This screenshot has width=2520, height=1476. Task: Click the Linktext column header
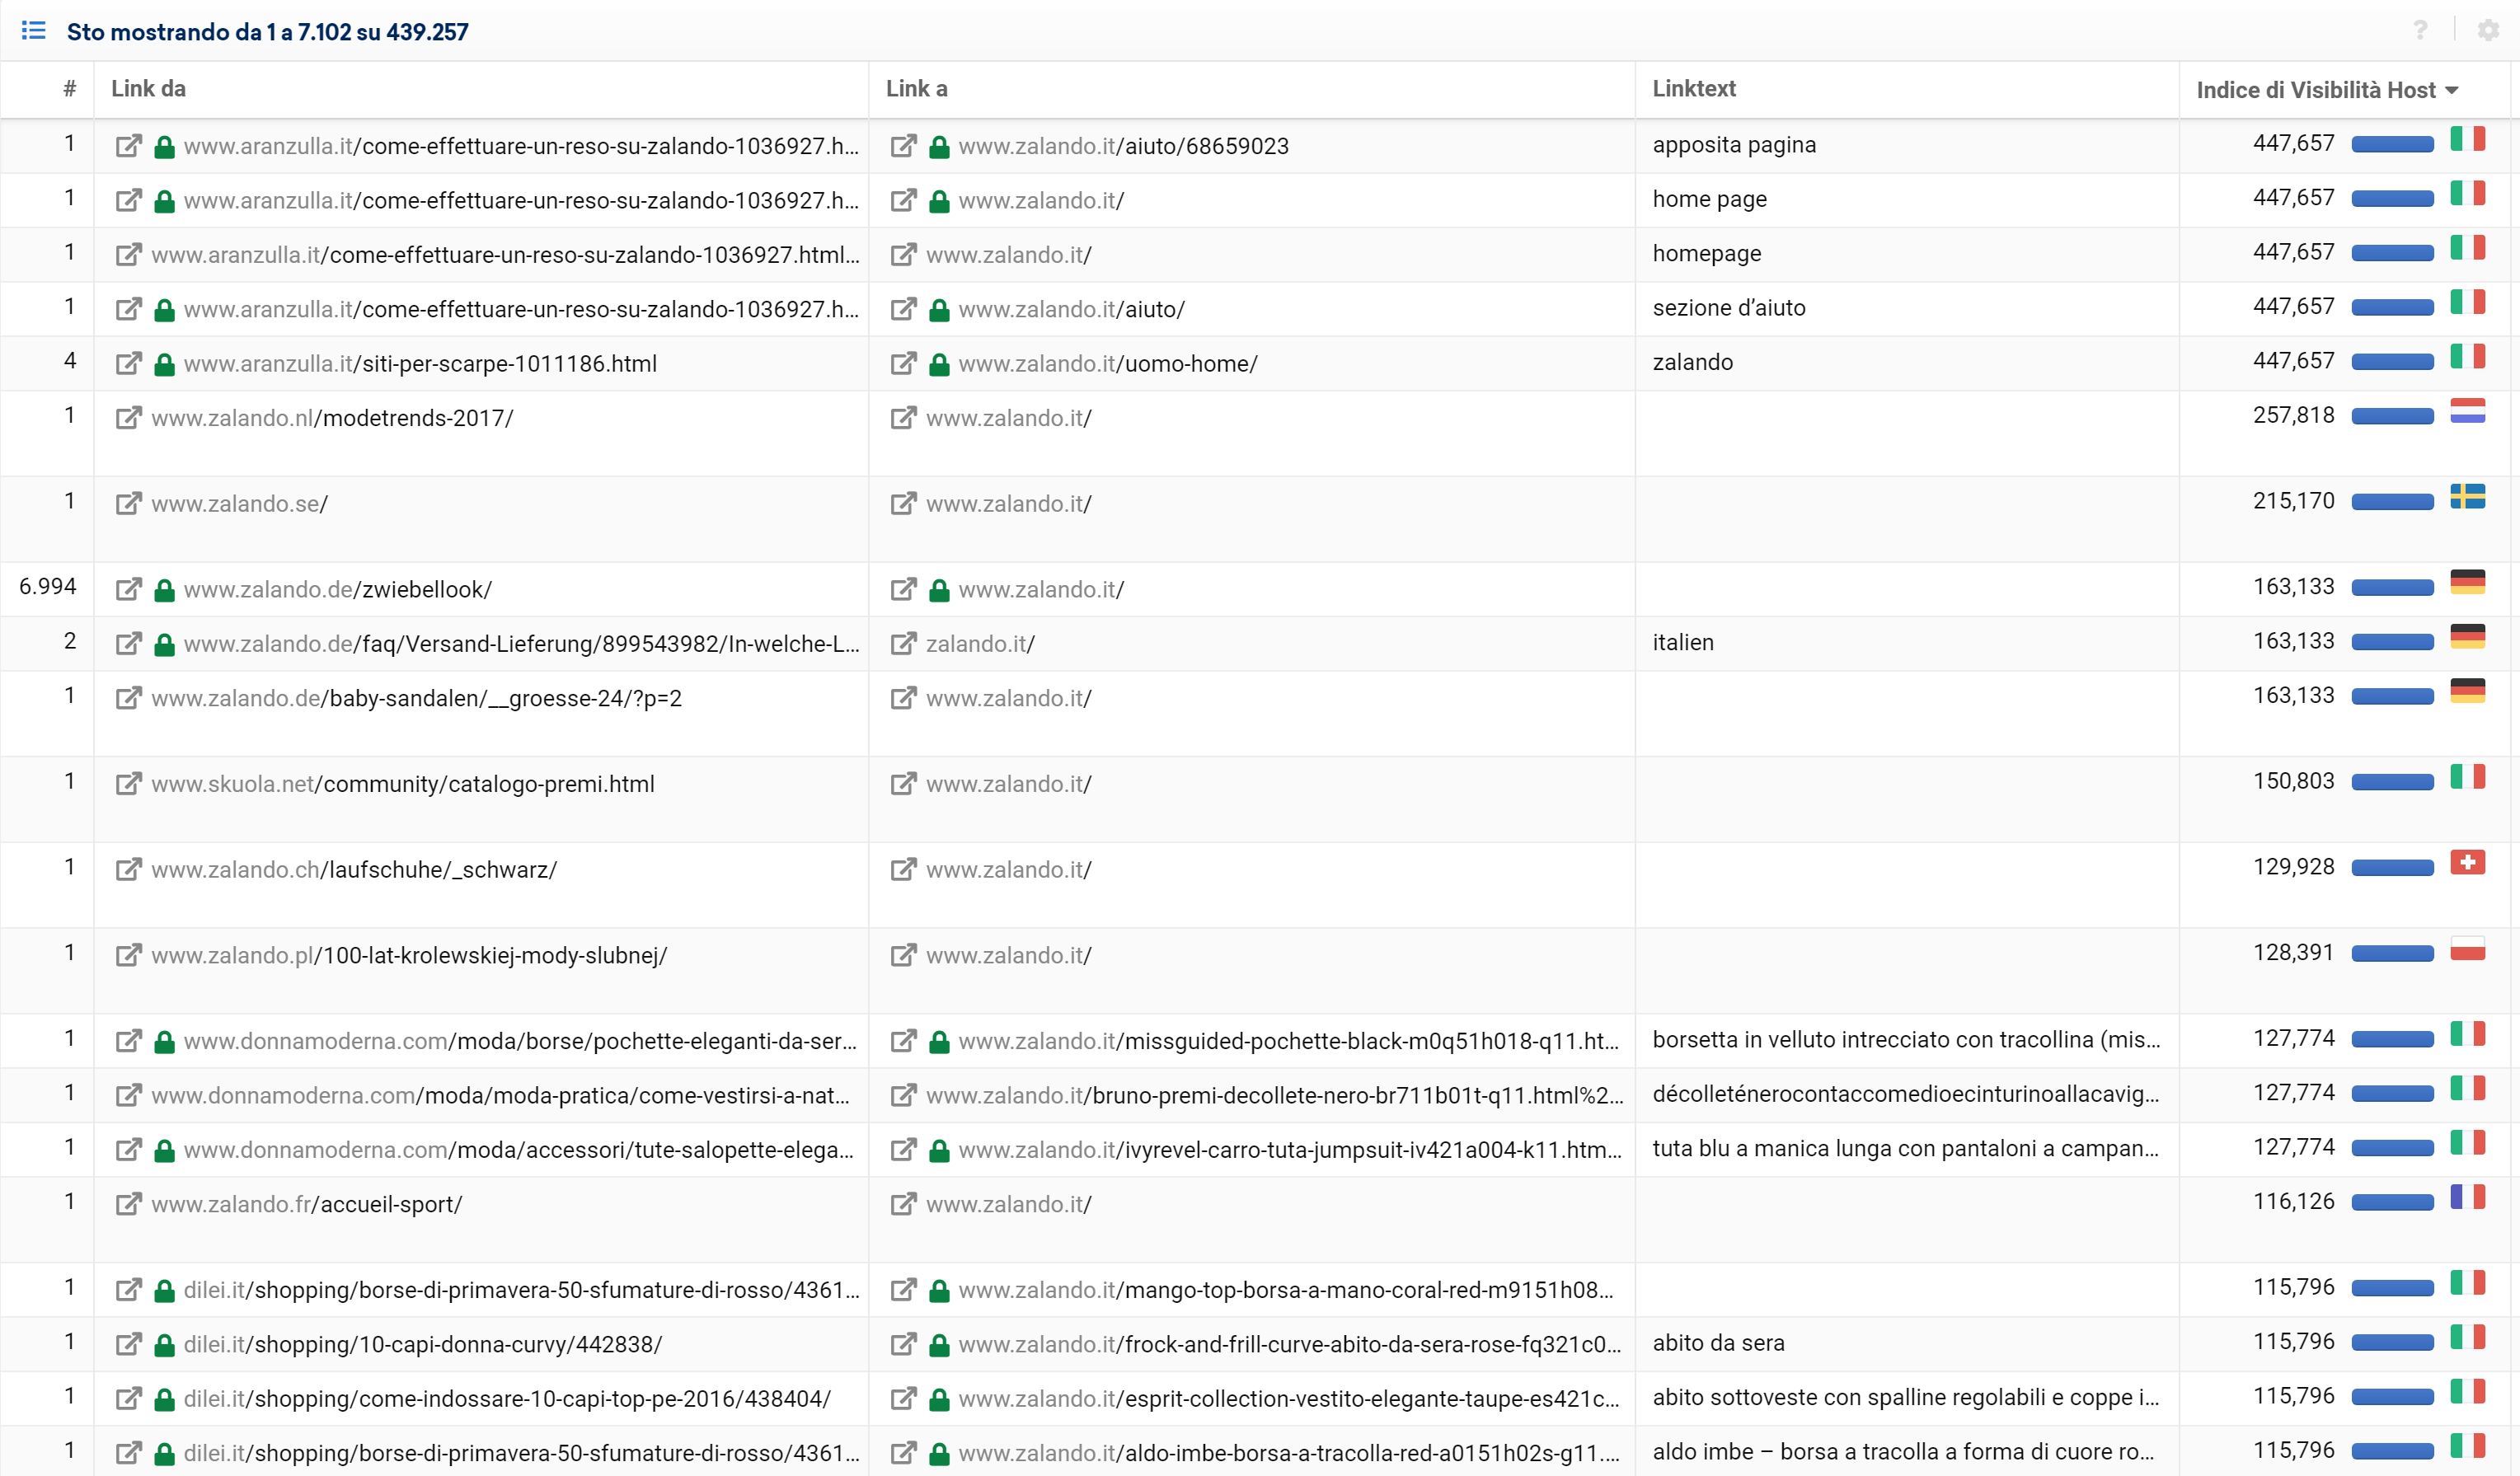pos(1694,88)
